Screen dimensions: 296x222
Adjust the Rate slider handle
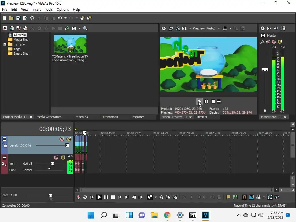(50, 196)
